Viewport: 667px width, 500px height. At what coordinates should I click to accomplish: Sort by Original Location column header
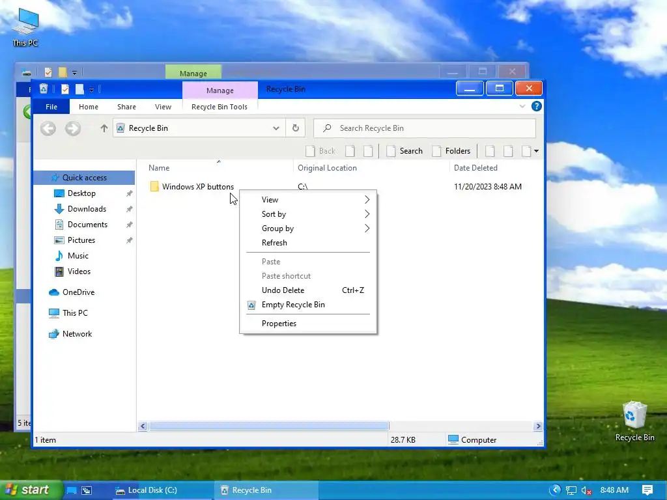371,168
